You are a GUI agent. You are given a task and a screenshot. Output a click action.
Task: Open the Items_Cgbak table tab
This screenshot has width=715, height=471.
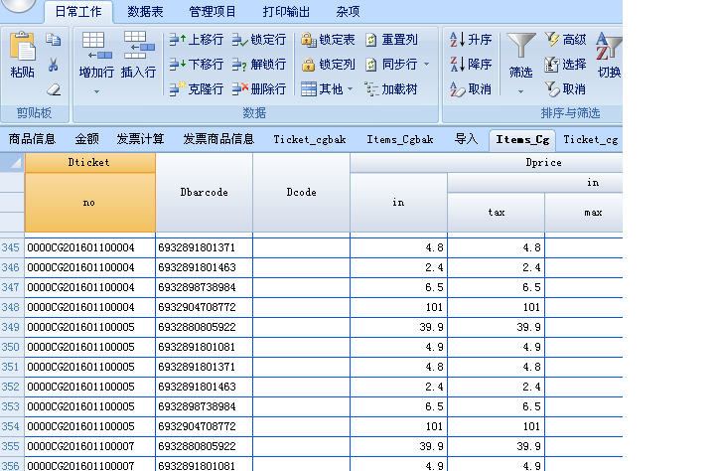coord(400,139)
